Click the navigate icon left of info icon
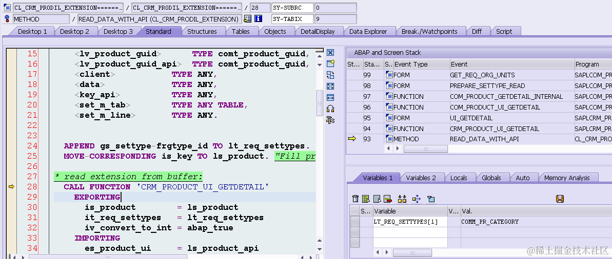Viewport: 612px width, 259px height. pyautogui.click(x=247, y=19)
